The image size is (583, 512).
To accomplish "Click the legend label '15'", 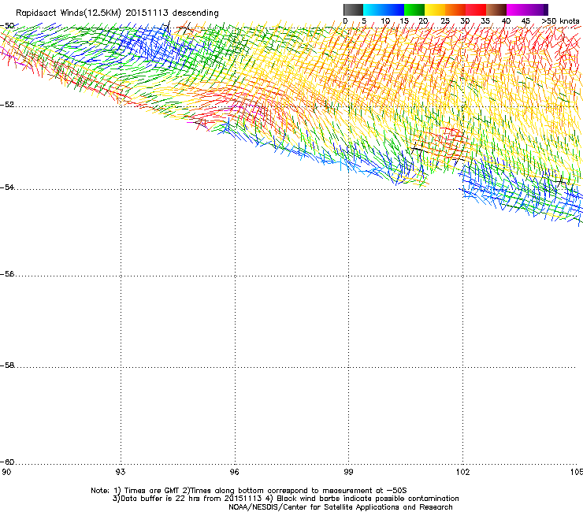I will click(404, 21).
